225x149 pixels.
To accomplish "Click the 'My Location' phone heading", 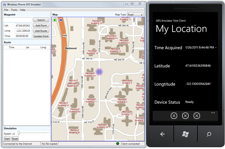I will pos(181,29).
